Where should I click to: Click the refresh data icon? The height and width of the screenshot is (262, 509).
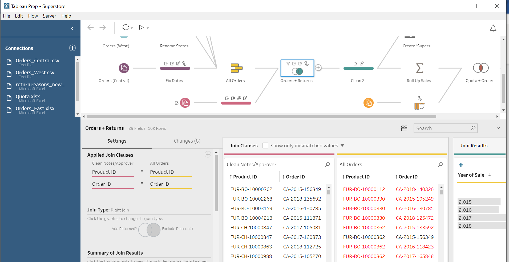[x=126, y=27]
